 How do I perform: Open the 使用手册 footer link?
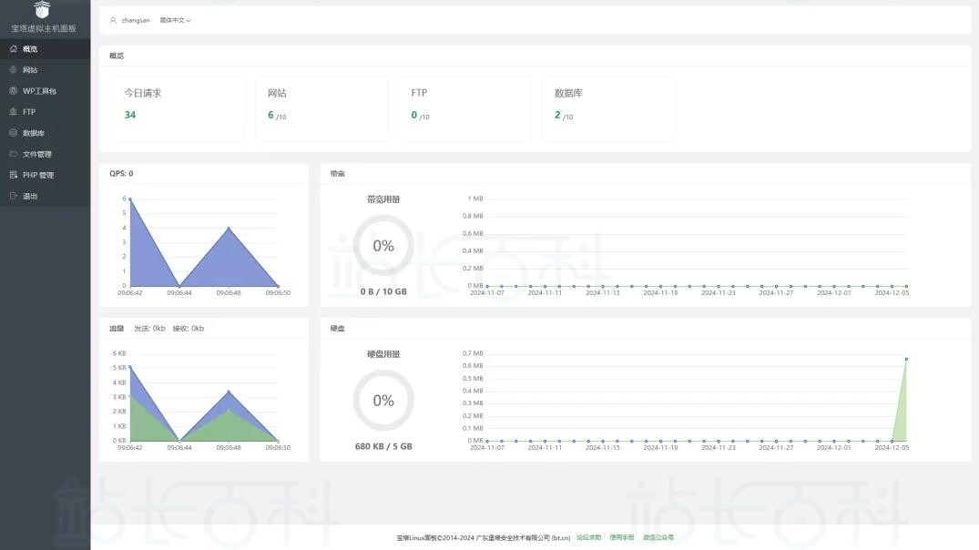(622, 537)
